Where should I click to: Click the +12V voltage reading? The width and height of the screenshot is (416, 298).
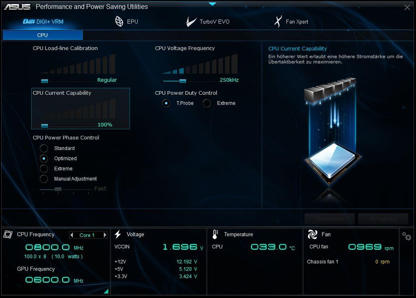186,261
